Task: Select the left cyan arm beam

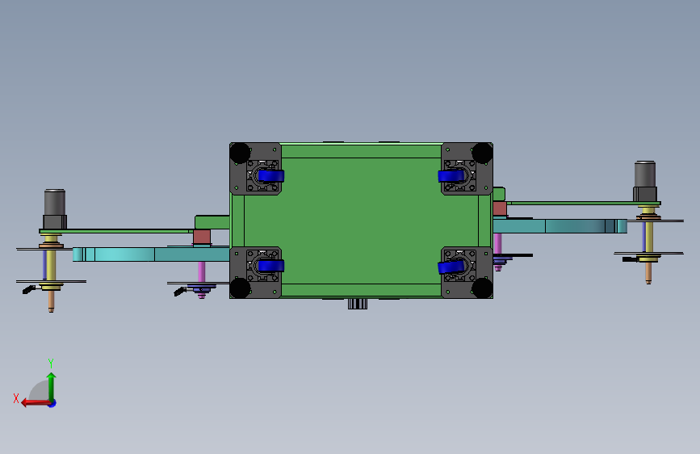Action: 151,254
